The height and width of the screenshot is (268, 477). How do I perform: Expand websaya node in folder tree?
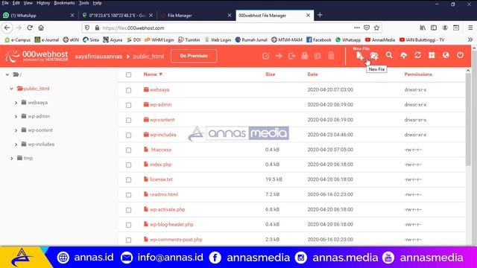tap(16, 103)
